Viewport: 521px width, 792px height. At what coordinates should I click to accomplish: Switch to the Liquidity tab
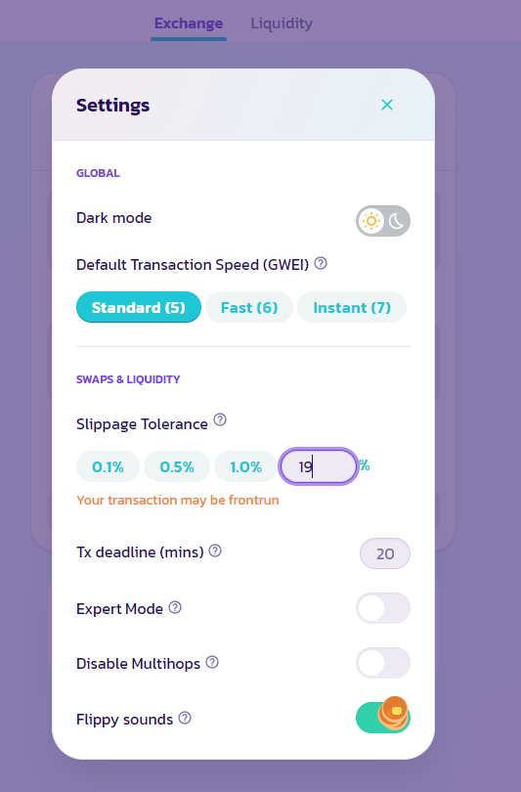tap(282, 23)
